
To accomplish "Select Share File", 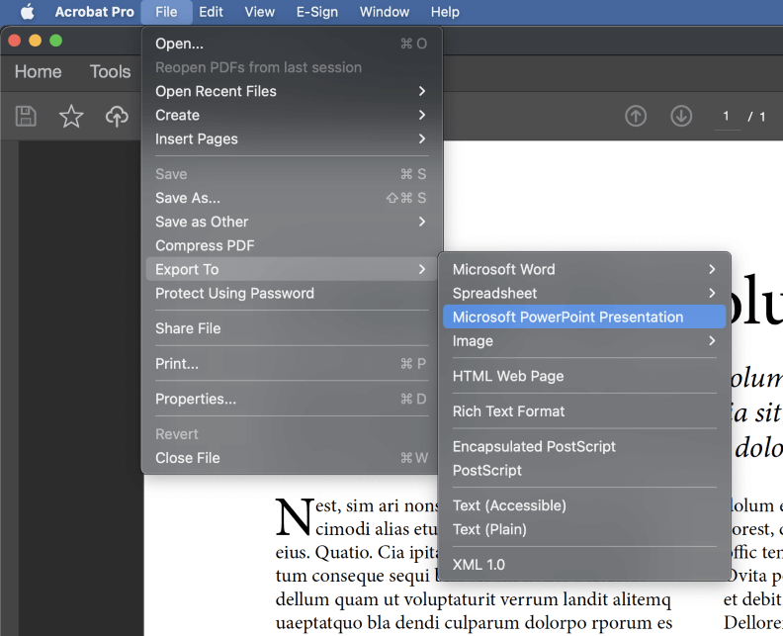I will pyautogui.click(x=292, y=328).
